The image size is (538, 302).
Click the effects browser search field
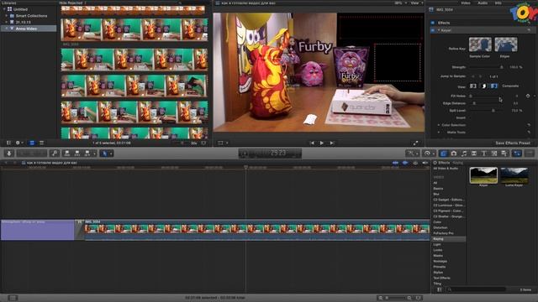477,289
